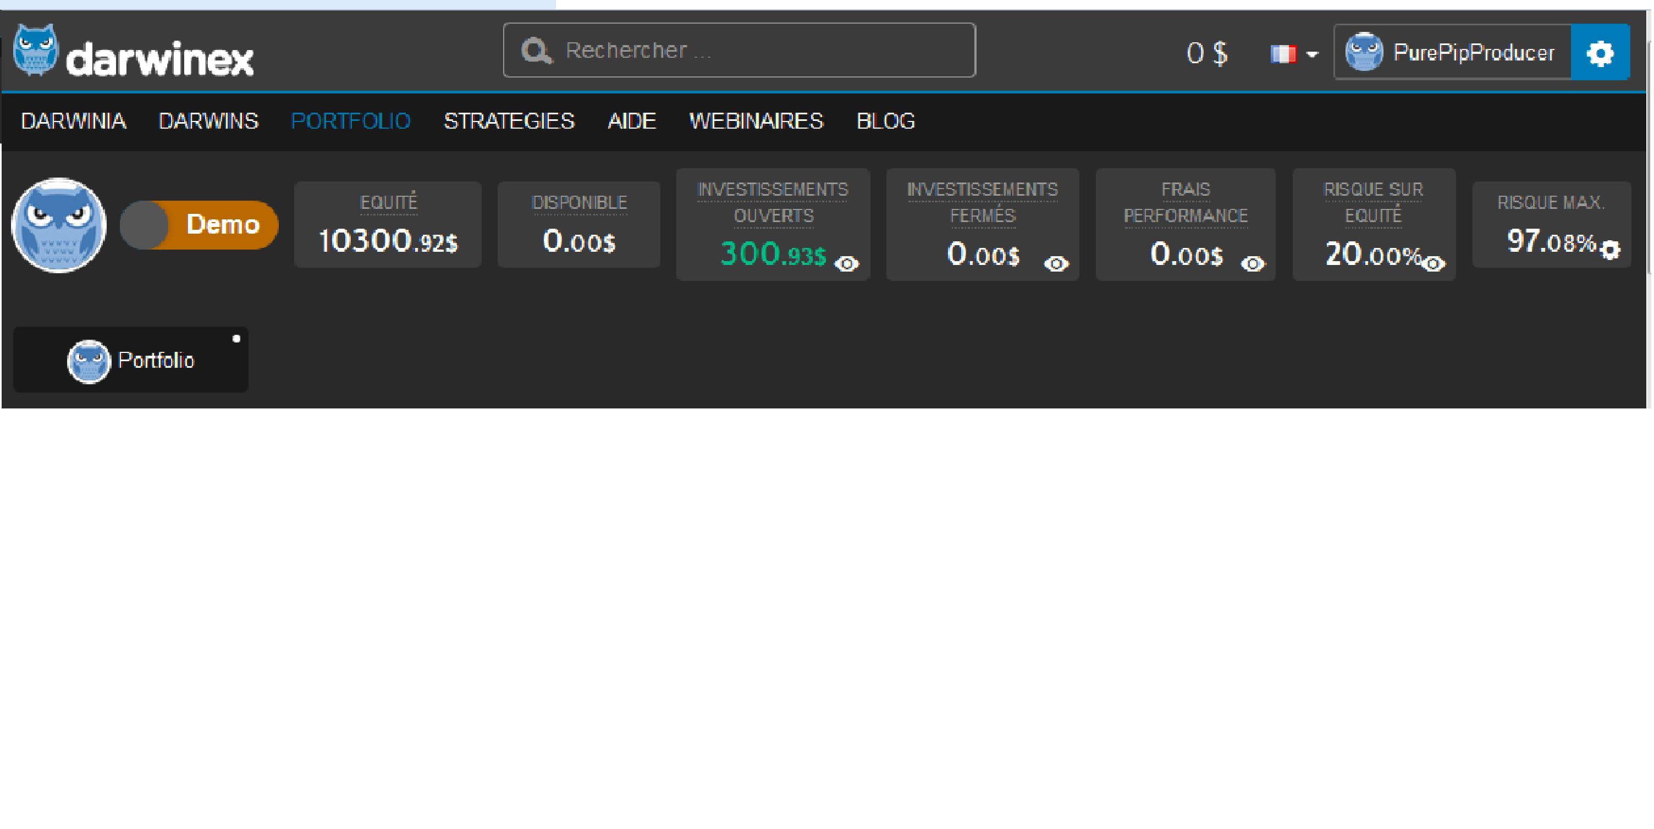Open the PurePipProducer user menu
Viewport: 1654px width, 829px height.
point(1474,53)
